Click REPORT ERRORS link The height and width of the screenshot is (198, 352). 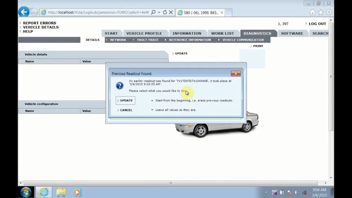pos(39,23)
